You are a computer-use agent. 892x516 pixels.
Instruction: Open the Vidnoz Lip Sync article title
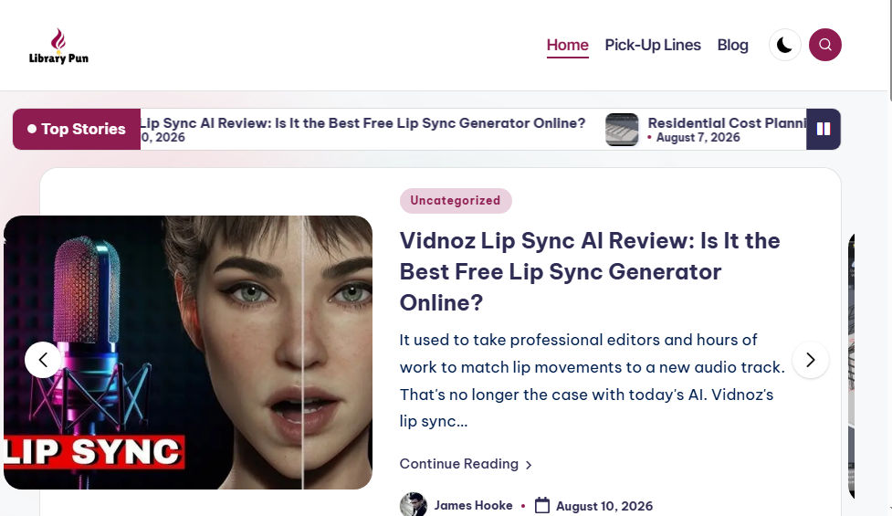point(590,271)
